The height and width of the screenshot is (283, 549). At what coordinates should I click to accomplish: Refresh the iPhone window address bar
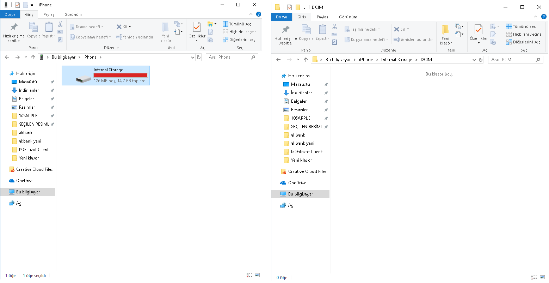199,57
